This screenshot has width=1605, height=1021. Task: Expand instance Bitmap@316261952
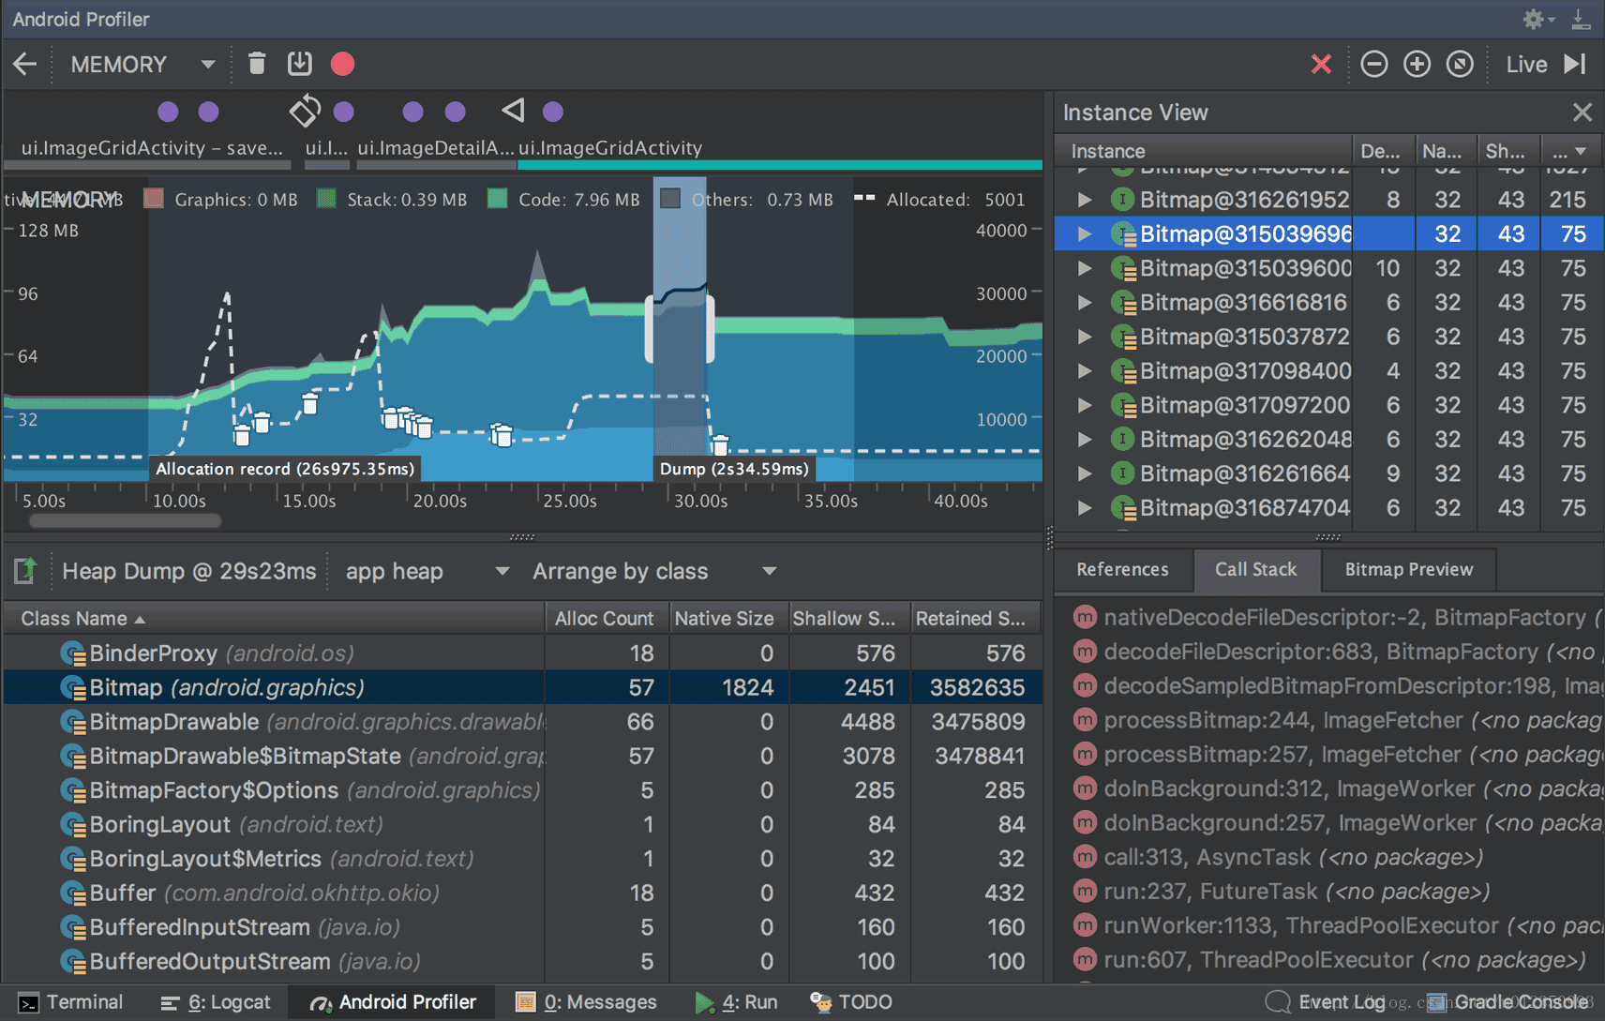point(1085,200)
